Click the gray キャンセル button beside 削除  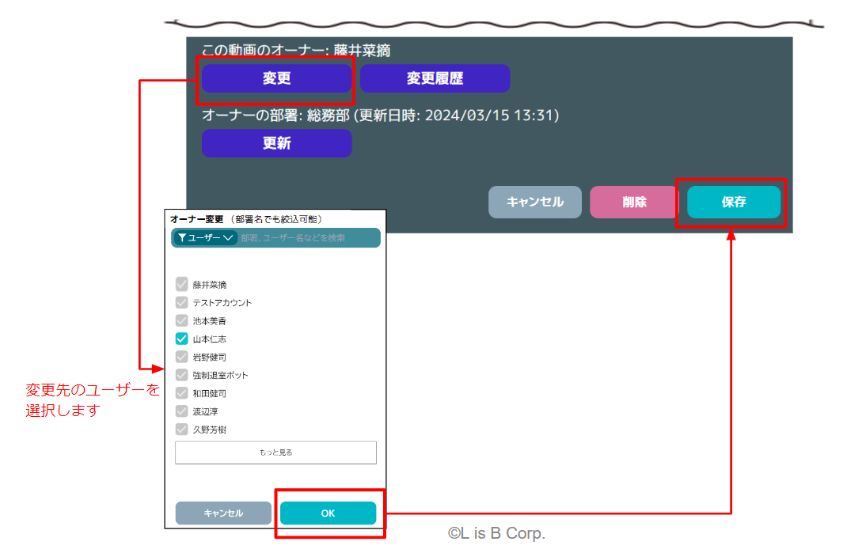pos(535,202)
